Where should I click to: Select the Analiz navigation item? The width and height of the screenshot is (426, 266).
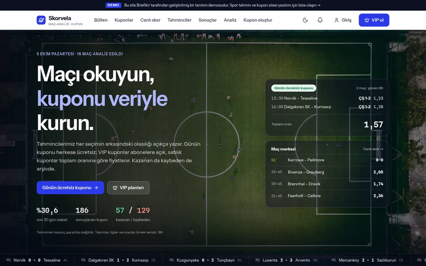point(230,20)
